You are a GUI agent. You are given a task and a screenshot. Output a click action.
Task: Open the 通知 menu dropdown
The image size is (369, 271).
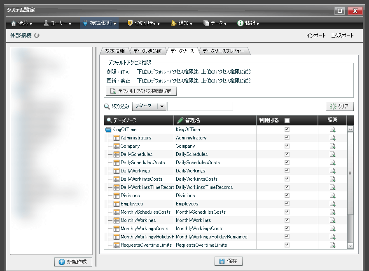coord(182,23)
